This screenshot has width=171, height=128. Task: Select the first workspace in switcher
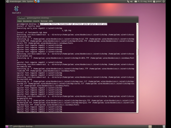pyautogui.click(x=150, y=127)
